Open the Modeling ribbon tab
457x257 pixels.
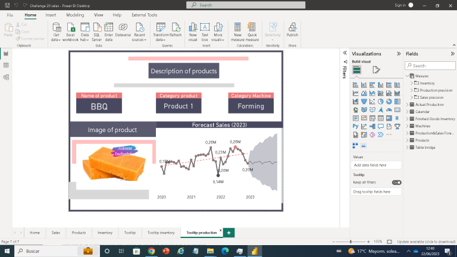tap(75, 14)
